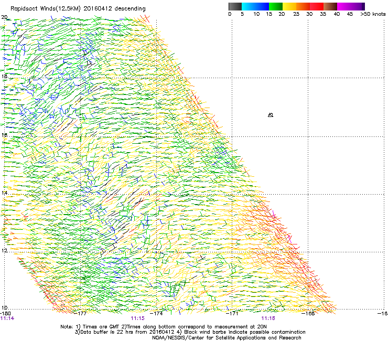
Task: Click the title "Rapidscat Winds(12.5KM) 20160412 descending"
Action: coord(78,9)
